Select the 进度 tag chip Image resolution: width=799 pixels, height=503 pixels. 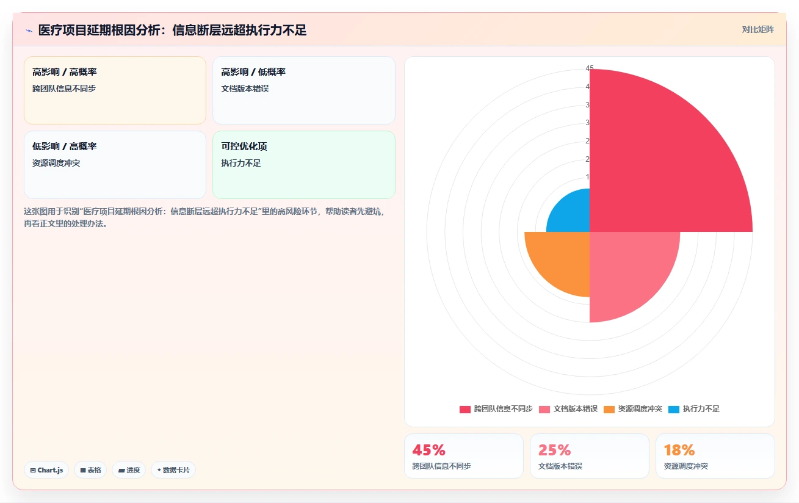[x=129, y=470]
